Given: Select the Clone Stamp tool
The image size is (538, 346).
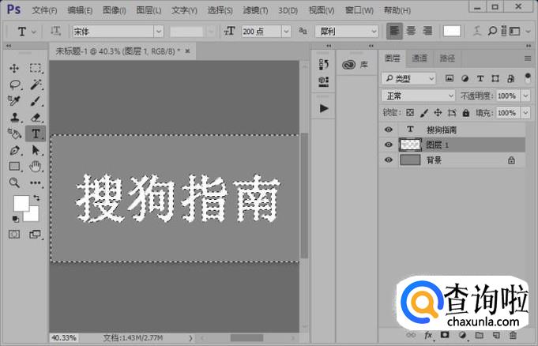Looking at the screenshot, I should [15, 118].
